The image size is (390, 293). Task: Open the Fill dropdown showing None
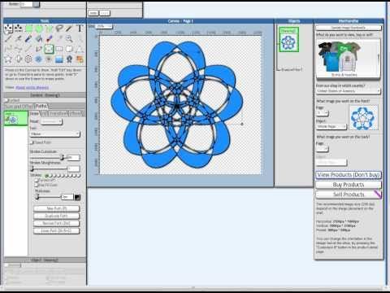(55, 134)
